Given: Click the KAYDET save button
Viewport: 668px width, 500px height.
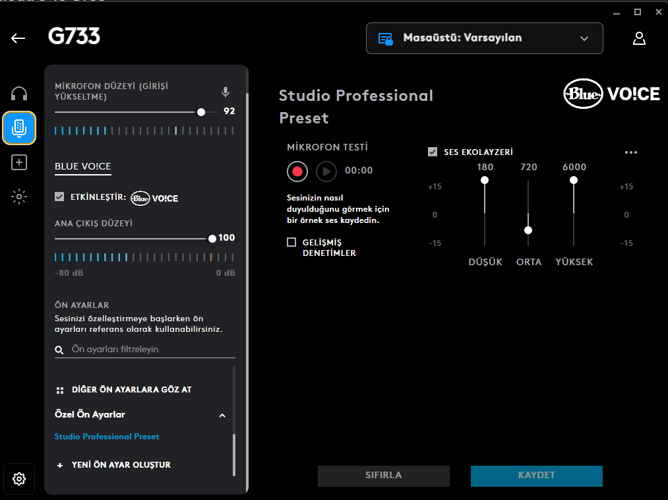Looking at the screenshot, I should (x=536, y=476).
